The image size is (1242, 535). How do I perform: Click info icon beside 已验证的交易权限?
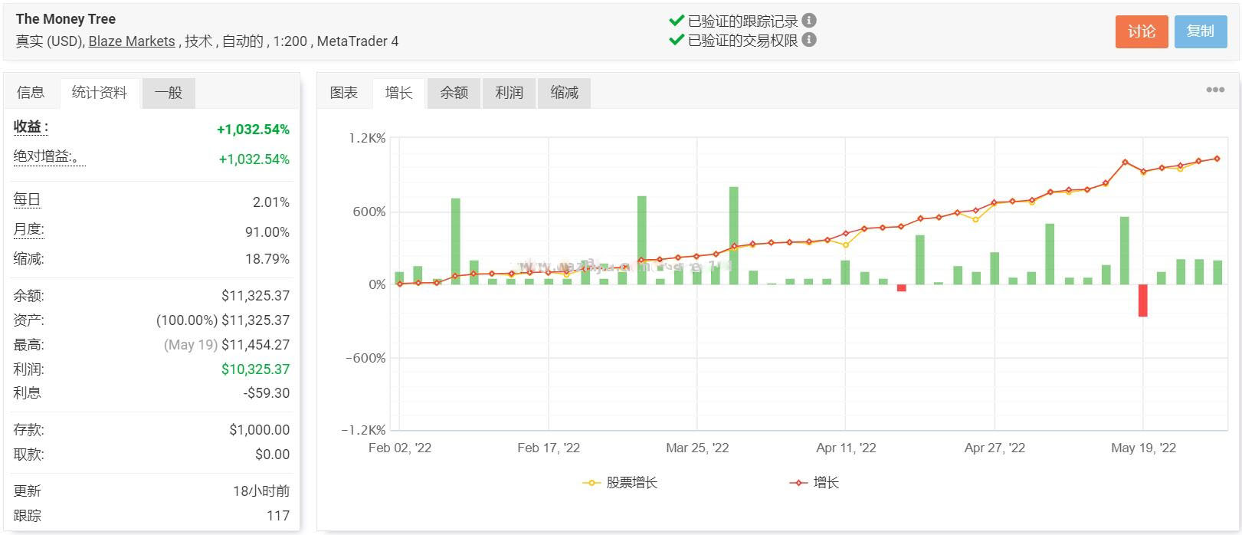(x=809, y=40)
